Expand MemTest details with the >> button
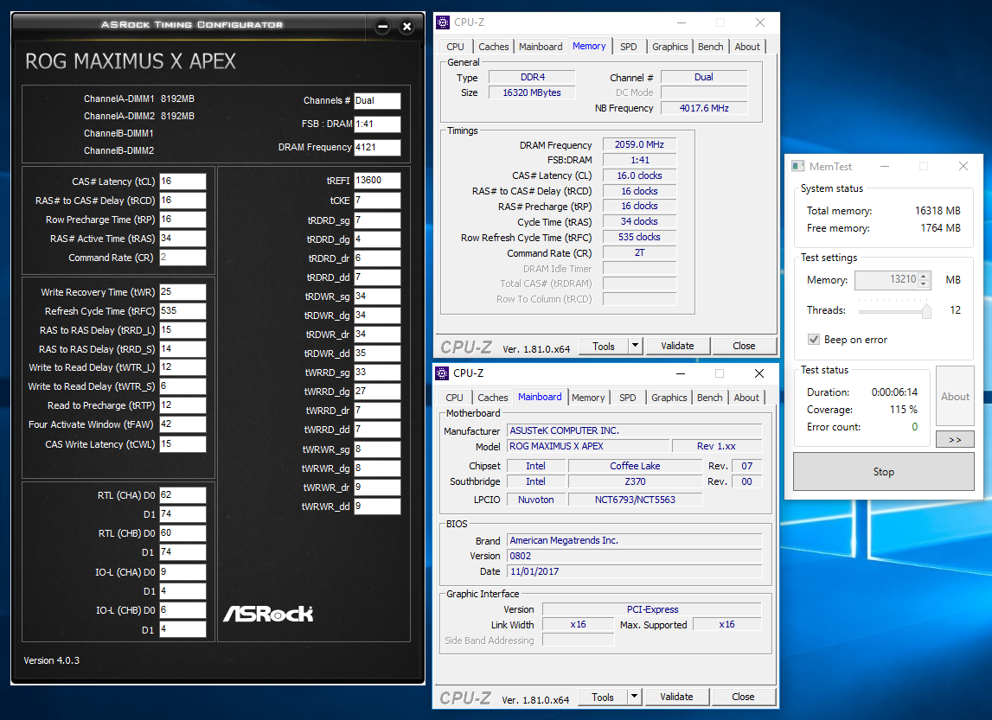992x720 pixels. point(955,439)
